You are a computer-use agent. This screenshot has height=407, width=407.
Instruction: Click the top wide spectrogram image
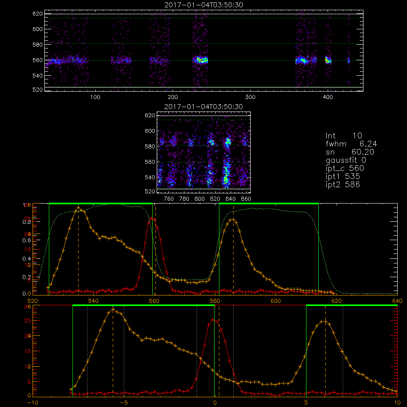[204, 50]
